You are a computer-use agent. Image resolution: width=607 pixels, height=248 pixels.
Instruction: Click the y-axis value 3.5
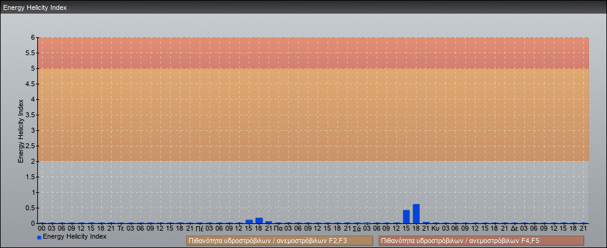[30, 115]
